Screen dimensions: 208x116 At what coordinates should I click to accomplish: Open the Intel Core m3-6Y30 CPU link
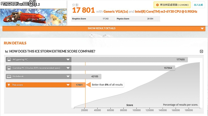tap(166, 12)
